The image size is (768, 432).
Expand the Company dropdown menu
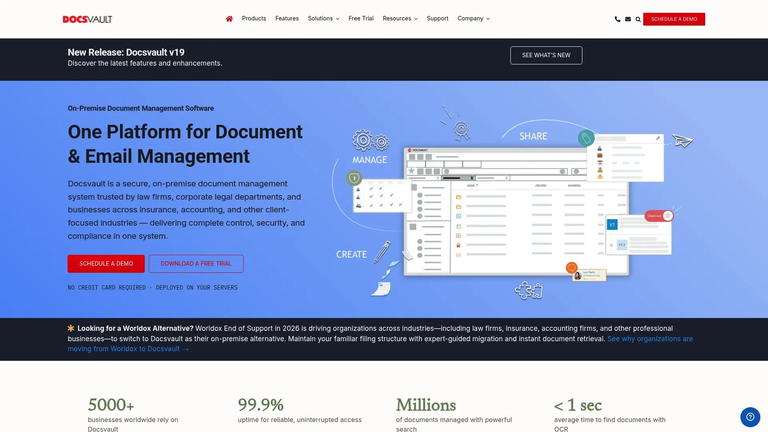(x=474, y=19)
